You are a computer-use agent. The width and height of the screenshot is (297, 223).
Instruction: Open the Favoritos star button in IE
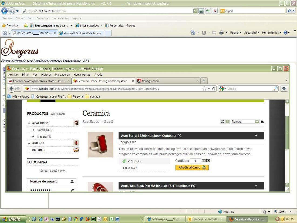click(x=10, y=25)
